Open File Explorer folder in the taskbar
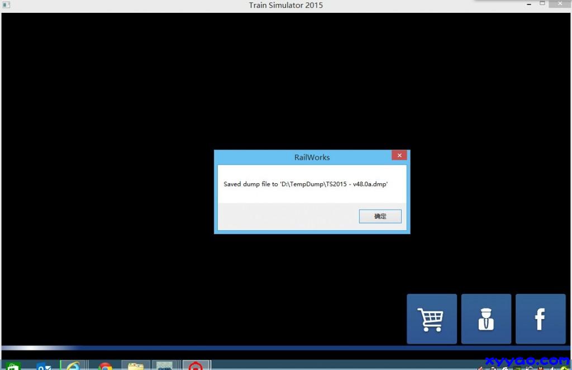The width and height of the screenshot is (572, 370). tap(135, 366)
